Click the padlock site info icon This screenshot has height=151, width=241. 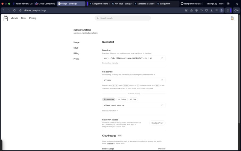(20, 10)
